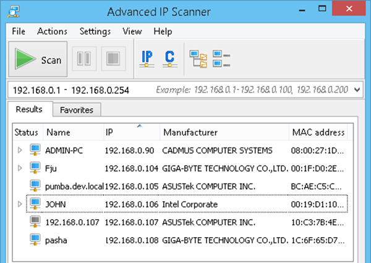The image size is (371, 263).
Task: Switch to the Favorites tab
Action: [x=77, y=110]
